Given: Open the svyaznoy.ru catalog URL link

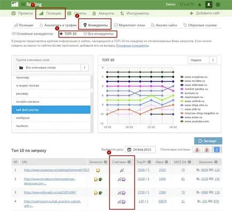Looking at the screenshot, I should click(57, 170).
